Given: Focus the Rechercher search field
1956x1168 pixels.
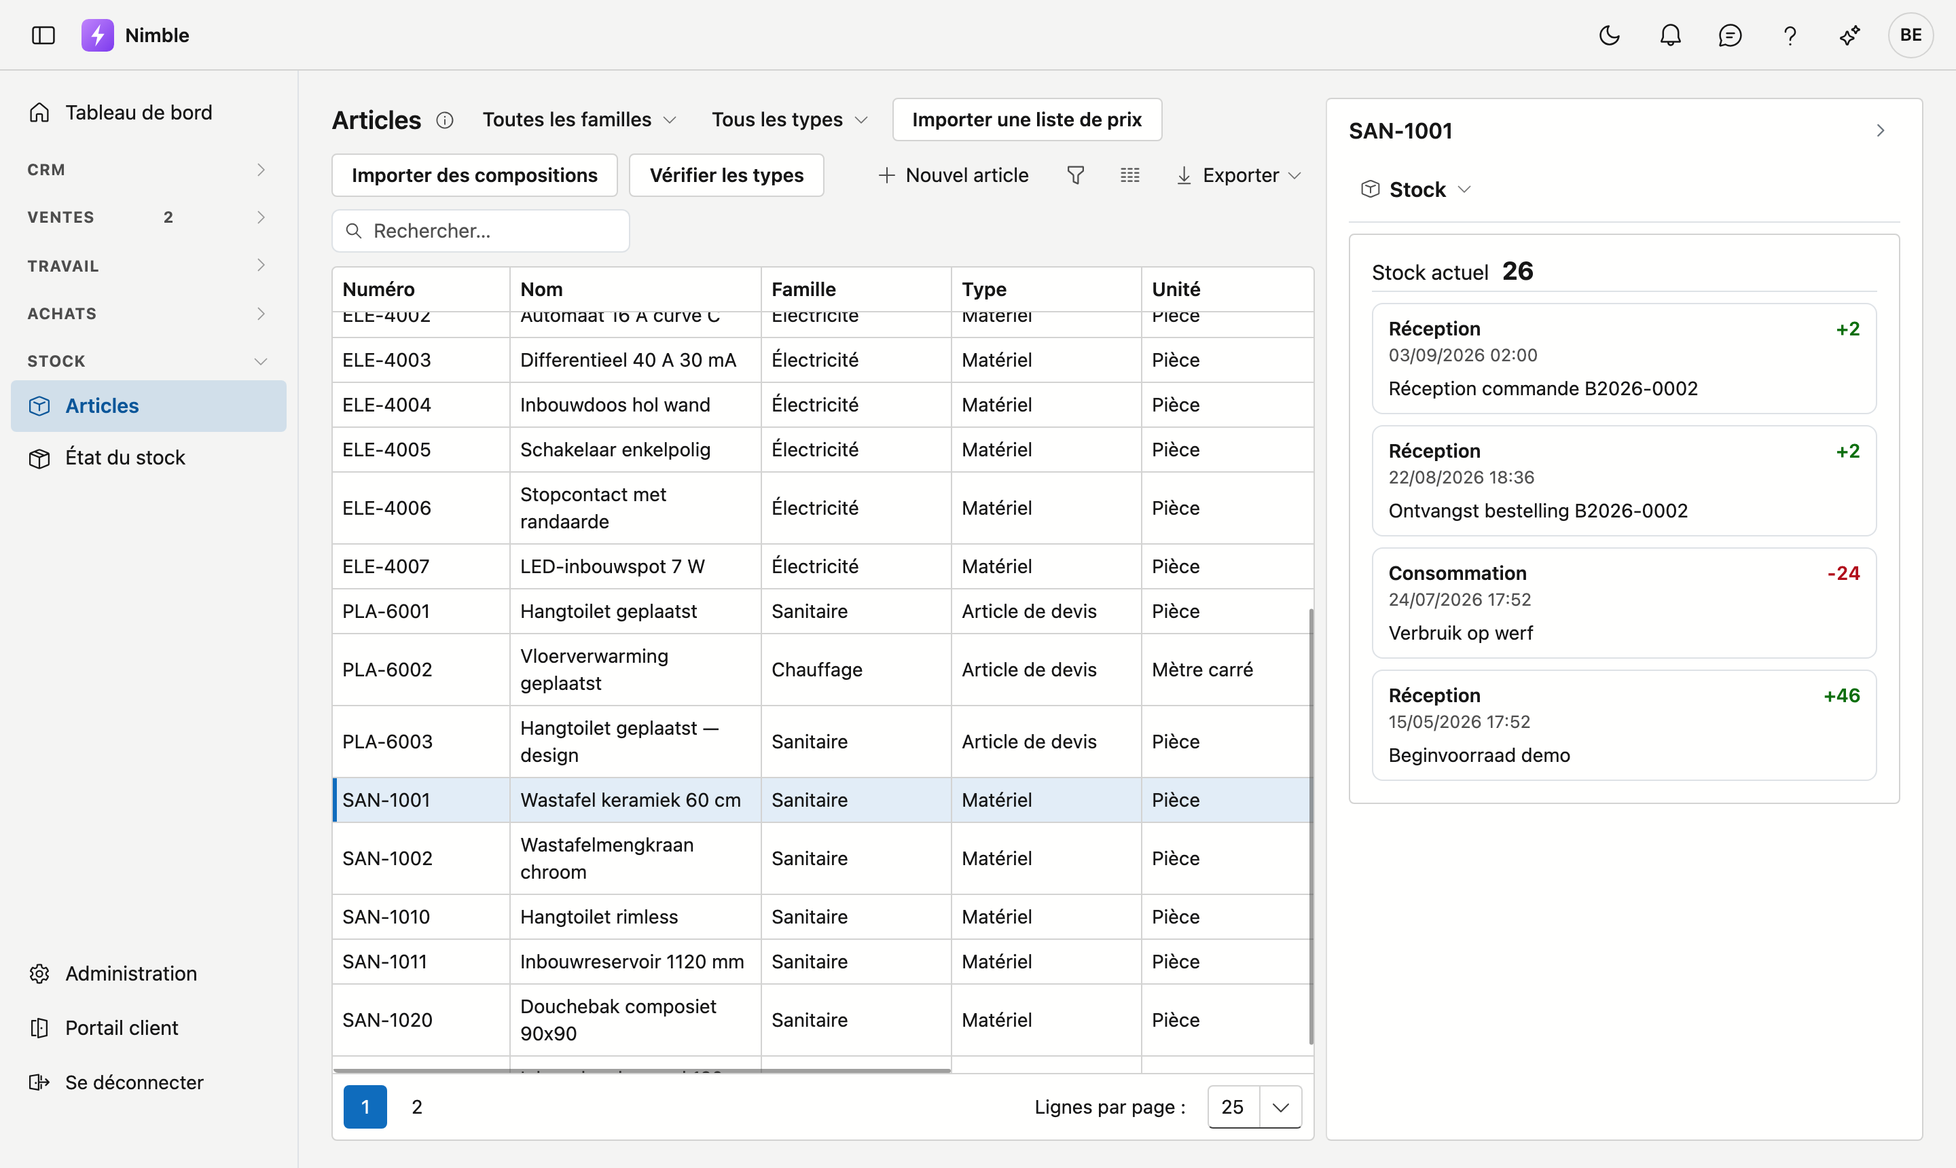Looking at the screenshot, I should pos(481,231).
